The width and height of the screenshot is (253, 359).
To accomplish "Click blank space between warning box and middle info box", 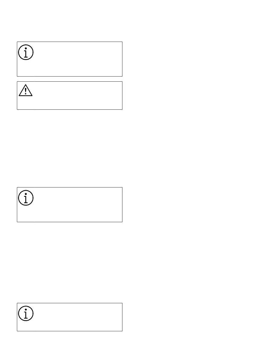I will (x=69, y=148).
